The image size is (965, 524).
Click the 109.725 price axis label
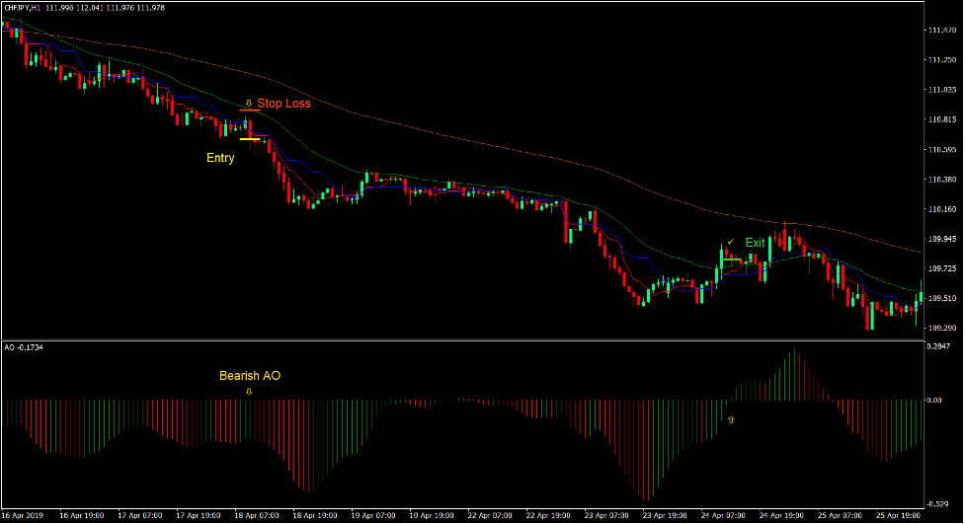coord(942,268)
